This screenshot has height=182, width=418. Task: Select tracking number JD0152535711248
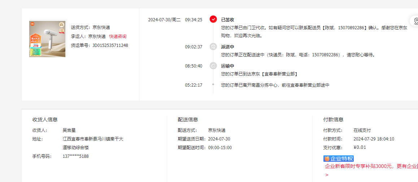tap(110, 45)
